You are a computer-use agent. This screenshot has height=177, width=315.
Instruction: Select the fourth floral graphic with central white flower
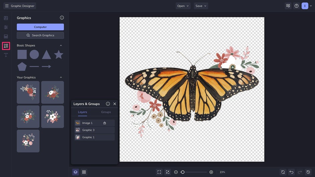53,117
